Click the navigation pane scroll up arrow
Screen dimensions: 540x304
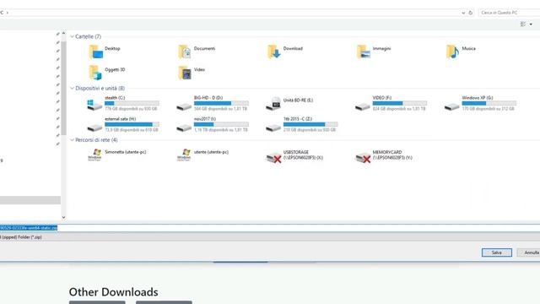tap(63, 34)
